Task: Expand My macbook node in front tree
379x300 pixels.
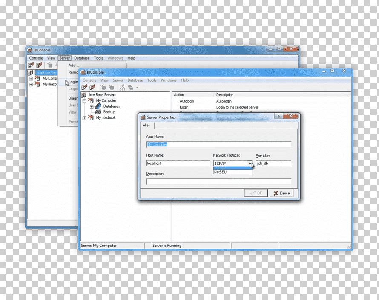Action: tap(84, 118)
